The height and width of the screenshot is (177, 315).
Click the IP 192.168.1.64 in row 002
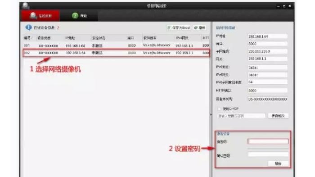click(76, 53)
